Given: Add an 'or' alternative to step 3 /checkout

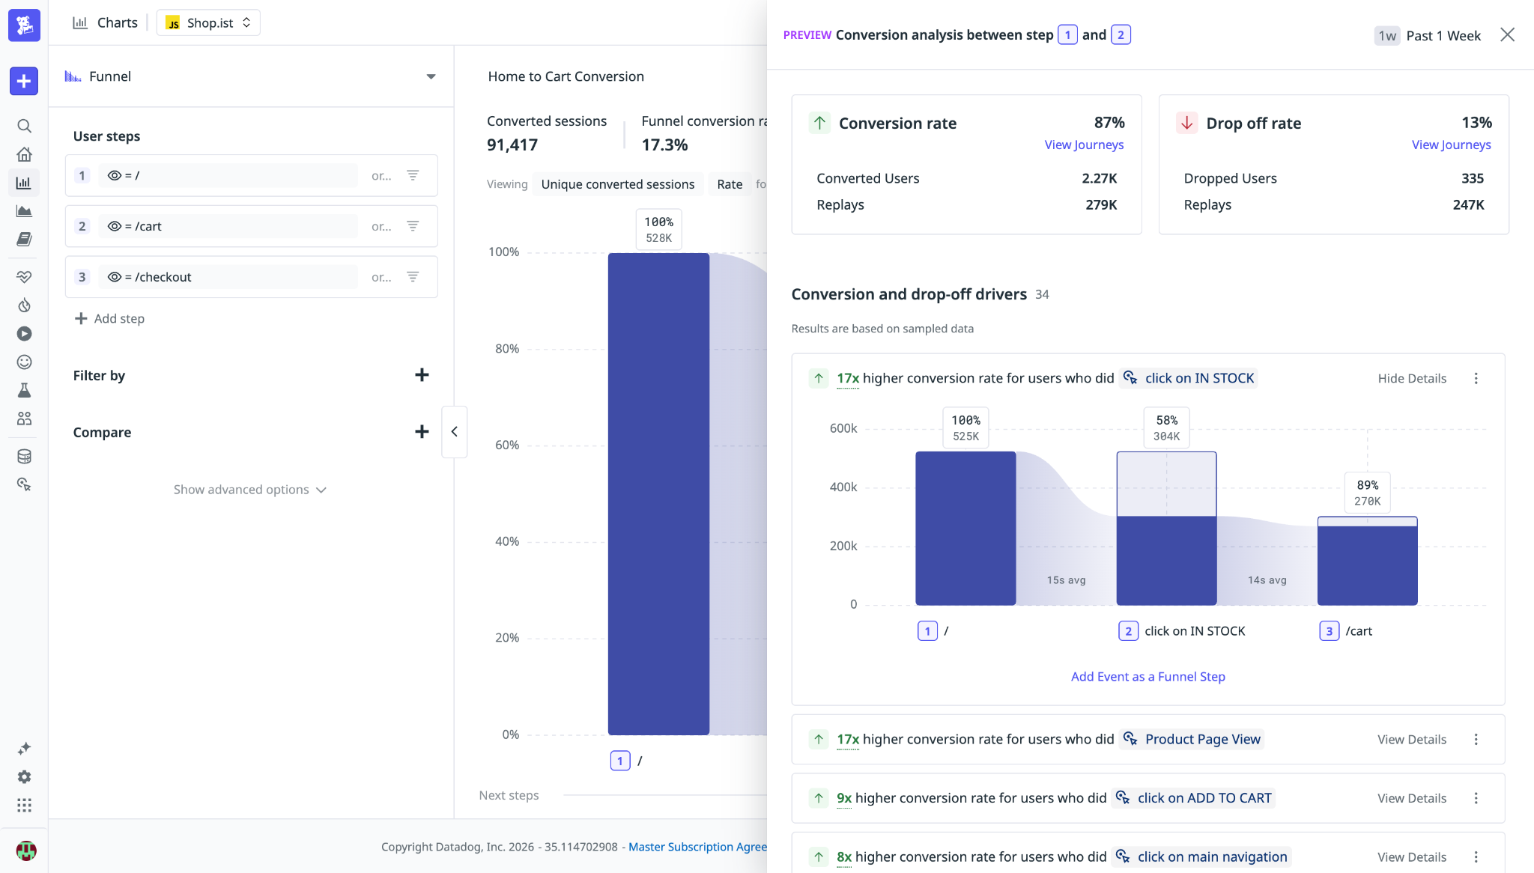Looking at the screenshot, I should coord(381,277).
